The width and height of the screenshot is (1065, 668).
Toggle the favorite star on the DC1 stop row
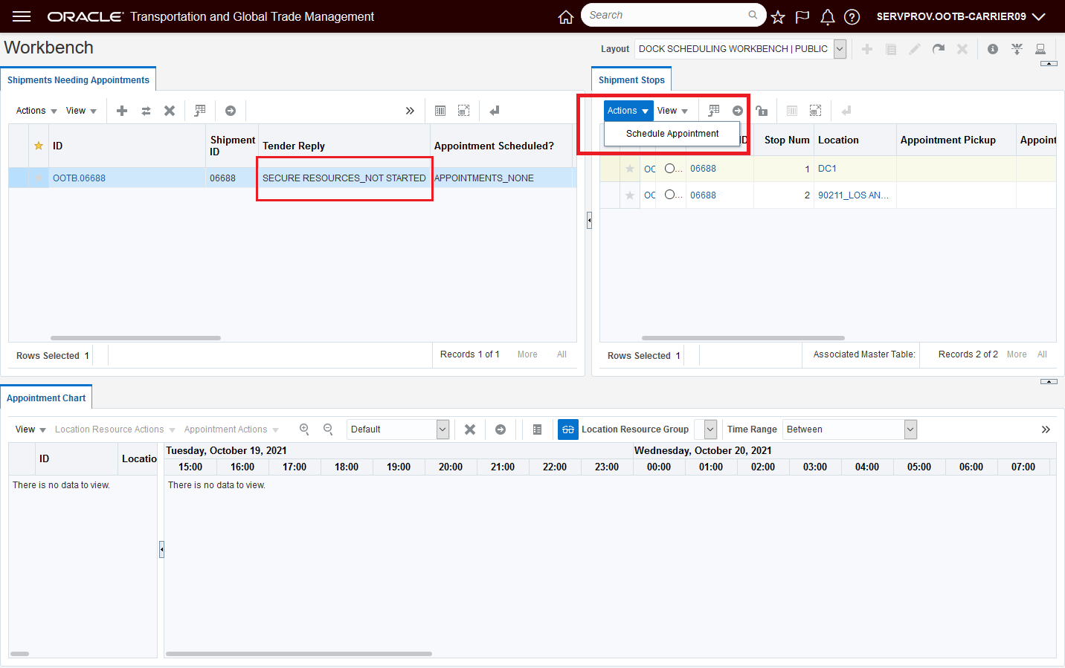pos(630,169)
